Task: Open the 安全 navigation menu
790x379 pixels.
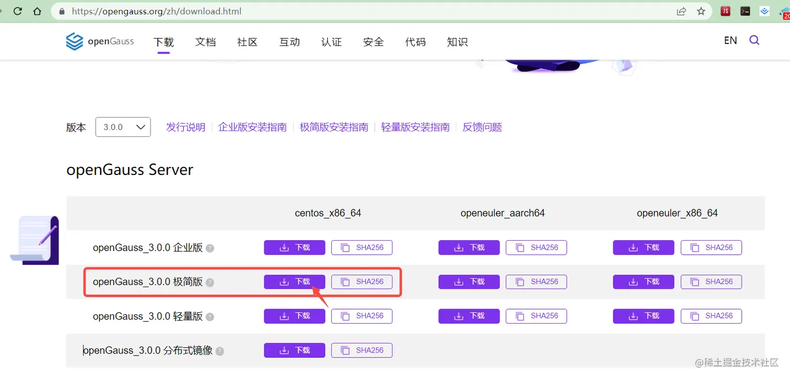Action: [374, 42]
